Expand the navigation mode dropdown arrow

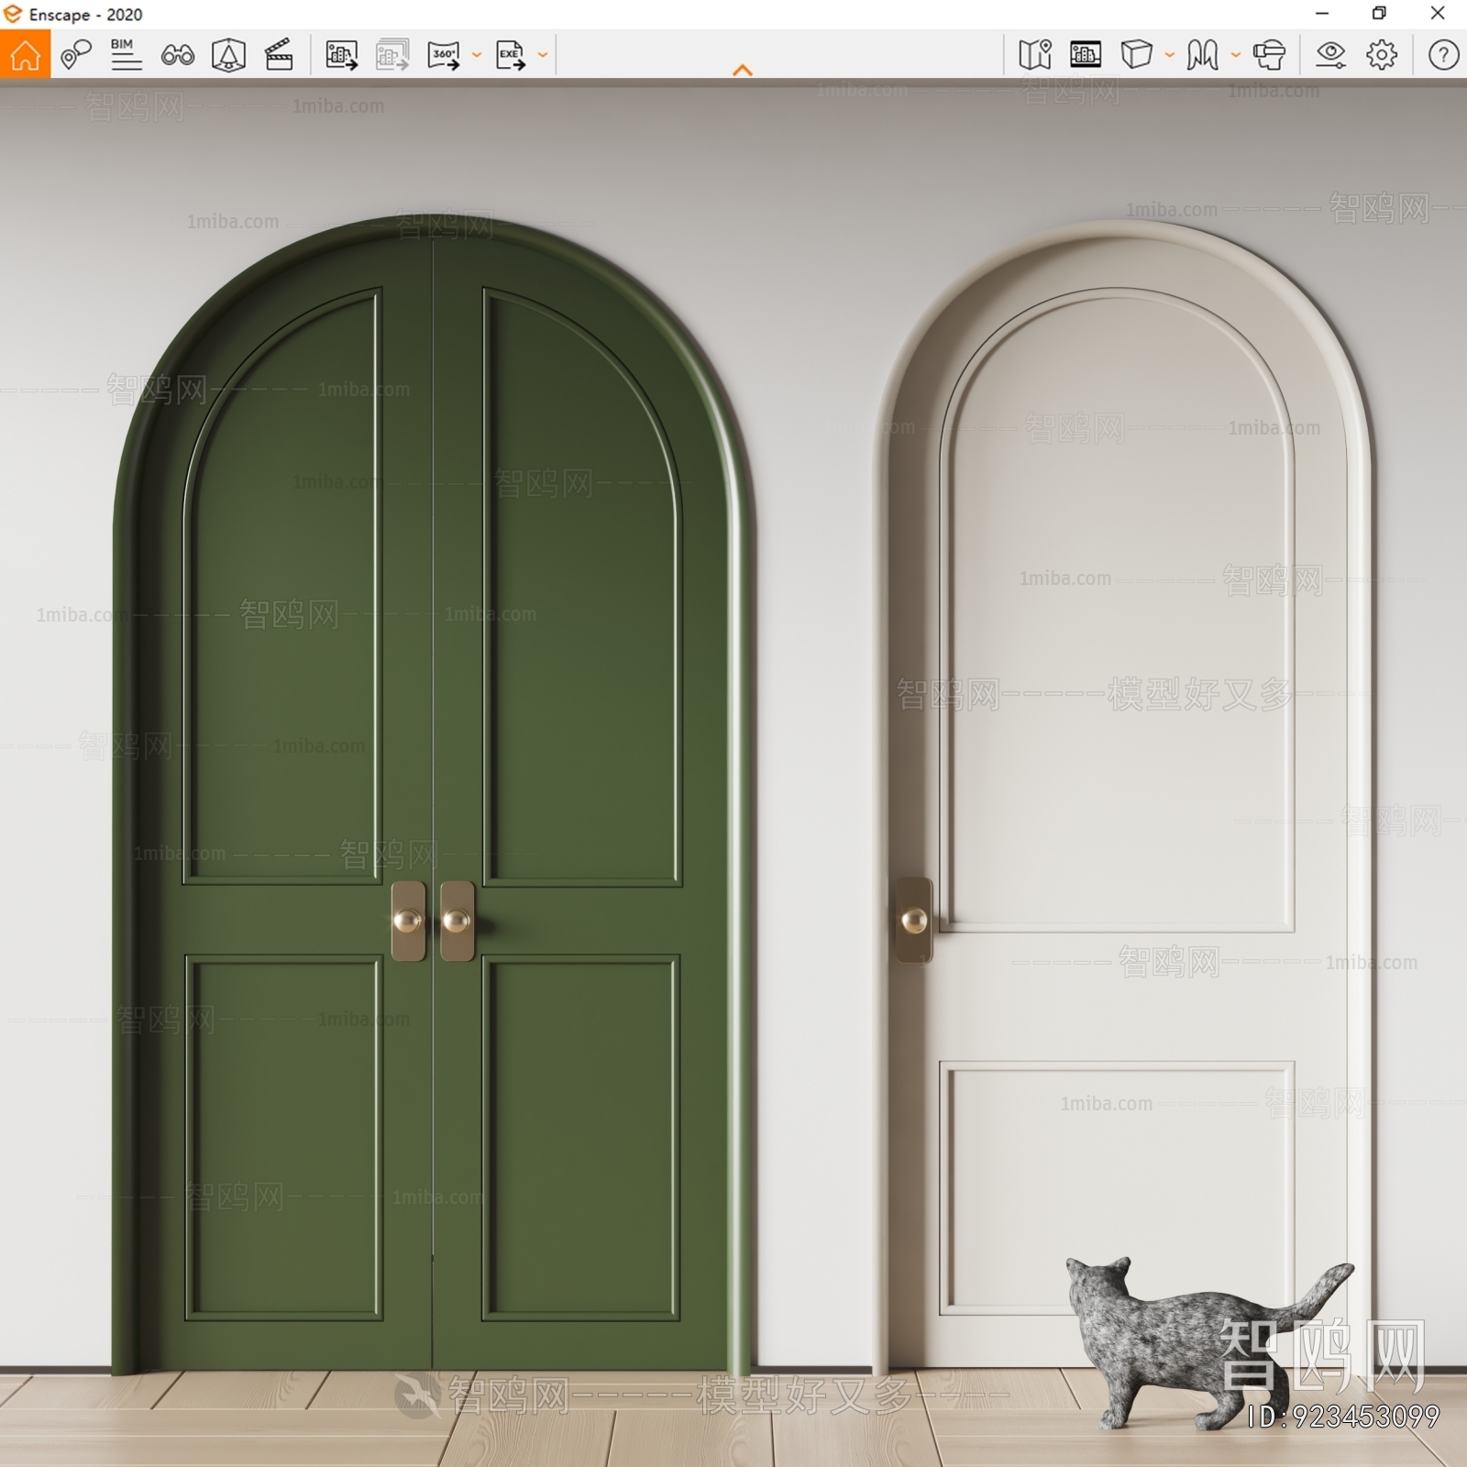pos(1236,55)
